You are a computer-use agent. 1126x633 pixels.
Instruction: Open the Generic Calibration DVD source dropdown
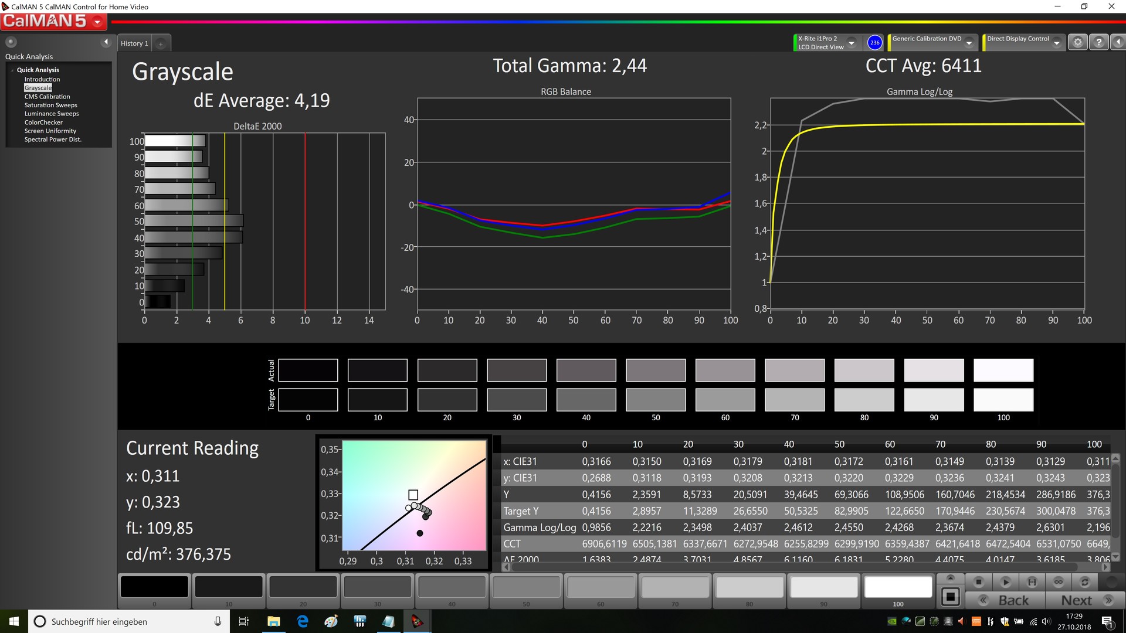tap(969, 43)
